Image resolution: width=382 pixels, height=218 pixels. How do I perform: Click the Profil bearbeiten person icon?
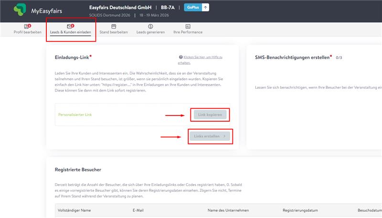(x=27, y=26)
